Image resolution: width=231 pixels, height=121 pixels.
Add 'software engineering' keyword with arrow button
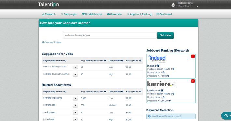point(75,98)
